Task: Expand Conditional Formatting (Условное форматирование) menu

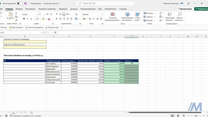Action: (113, 17)
